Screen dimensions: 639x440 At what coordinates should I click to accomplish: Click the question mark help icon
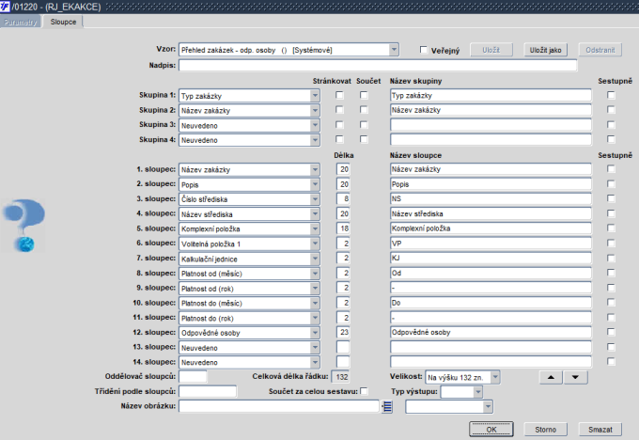(23, 225)
